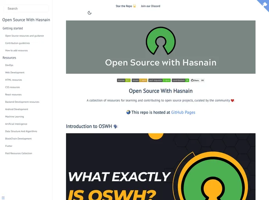Click the pull requests open badge
The height and width of the screenshot is (200, 269).
160,80
